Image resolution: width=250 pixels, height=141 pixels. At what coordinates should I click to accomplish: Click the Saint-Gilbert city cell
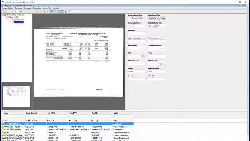pos(120,127)
